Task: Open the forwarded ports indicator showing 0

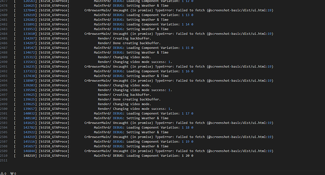Action: tap(13, 174)
